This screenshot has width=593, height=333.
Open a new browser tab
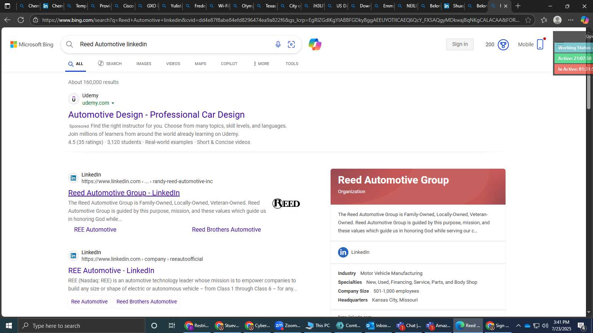tap(518, 6)
